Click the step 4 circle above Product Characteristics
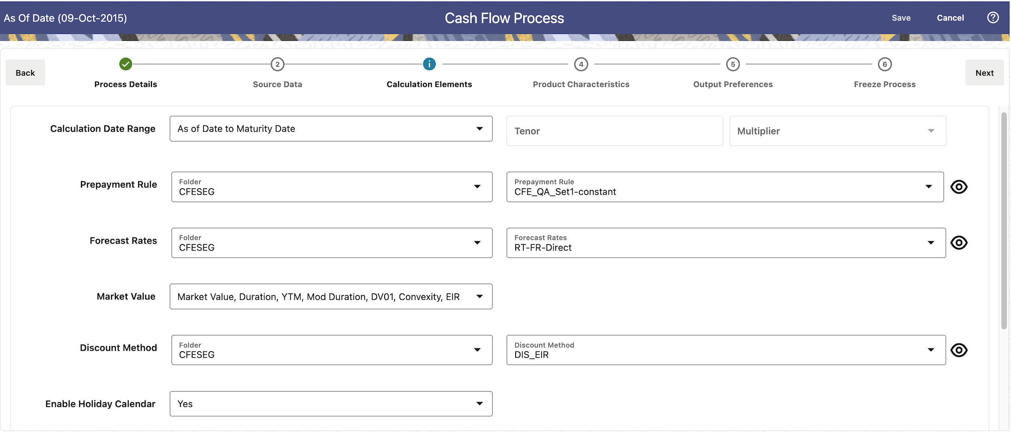The image size is (1011, 432). (x=581, y=64)
